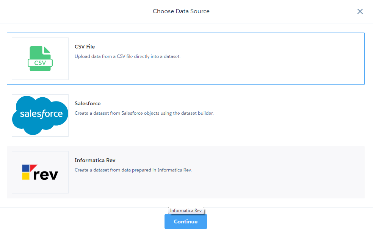Click the yellow square in the rev logo
Image resolution: width=373 pixels, height=234 pixels.
[25, 176]
